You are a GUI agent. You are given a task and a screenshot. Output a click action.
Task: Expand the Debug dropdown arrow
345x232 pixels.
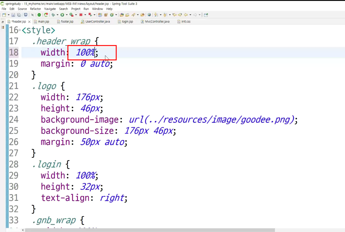[57, 15]
